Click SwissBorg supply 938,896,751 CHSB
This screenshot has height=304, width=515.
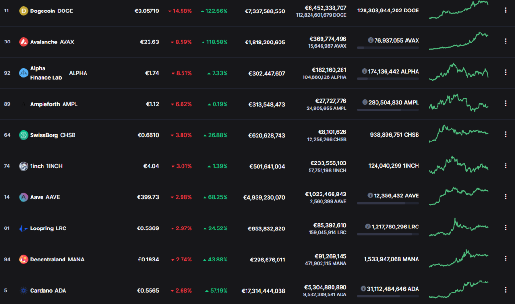pyautogui.click(x=395, y=135)
